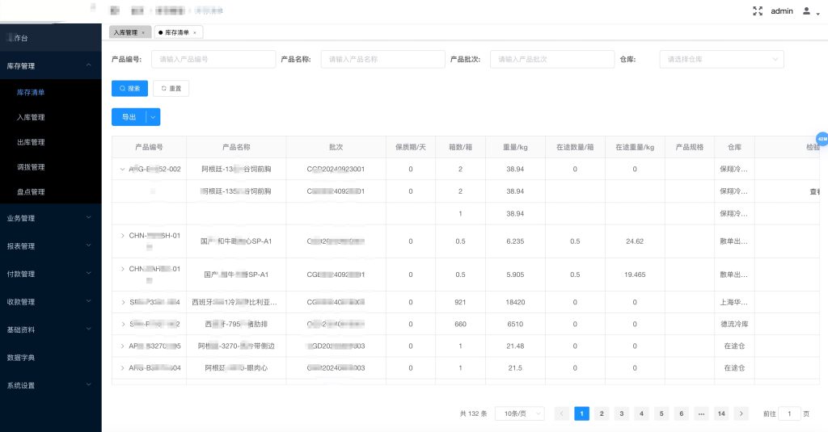Open the 仓库 warehouse select dropdown
The width and height of the screenshot is (828, 432).
pyautogui.click(x=721, y=59)
